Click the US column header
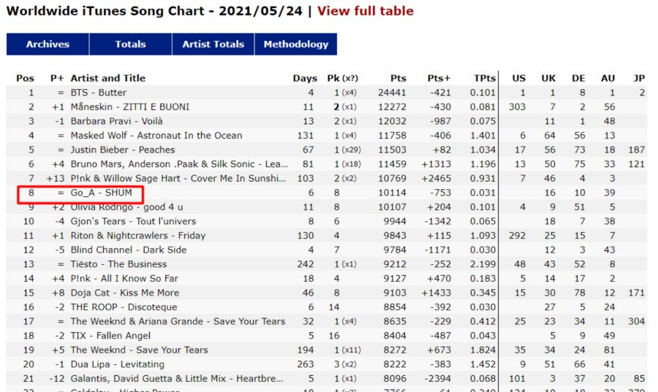 click(518, 78)
